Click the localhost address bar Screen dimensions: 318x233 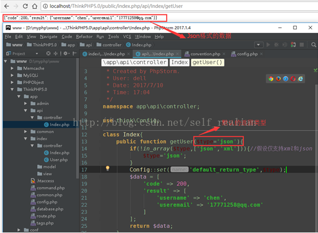180,6
